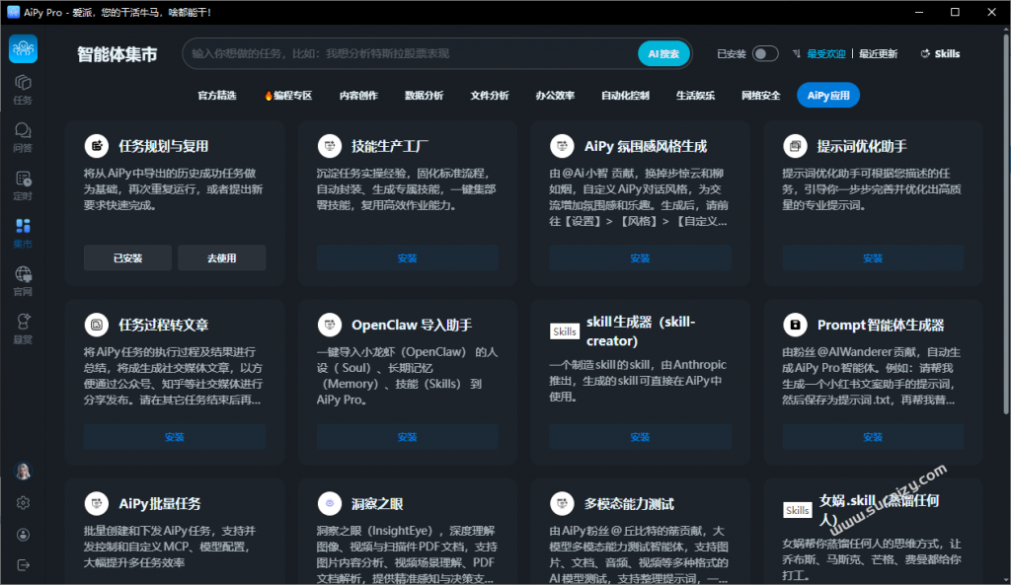The height and width of the screenshot is (585, 1011).
Task: Click the Prompt智能体生成器 card icon
Action: pos(795,325)
